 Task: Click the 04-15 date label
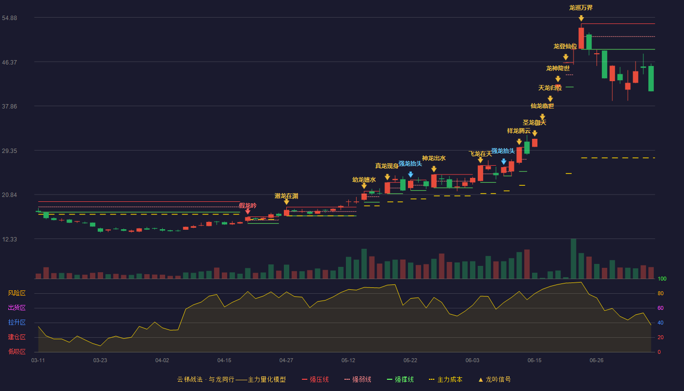click(x=224, y=360)
